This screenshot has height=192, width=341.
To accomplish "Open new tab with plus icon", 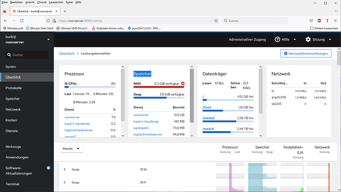I will [x=65, y=11].
